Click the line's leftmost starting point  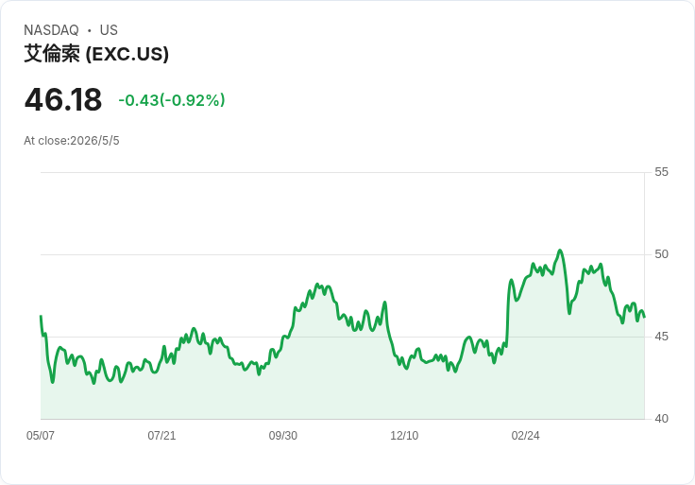(41, 316)
